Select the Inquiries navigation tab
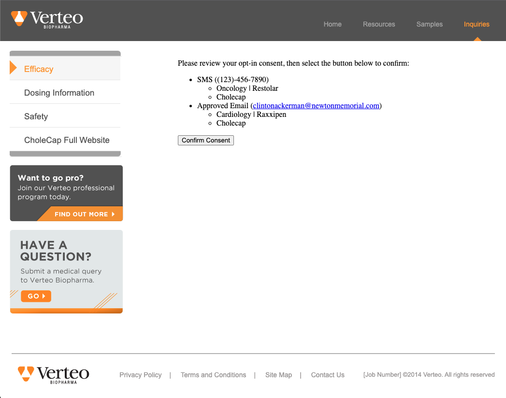 pos(477,24)
